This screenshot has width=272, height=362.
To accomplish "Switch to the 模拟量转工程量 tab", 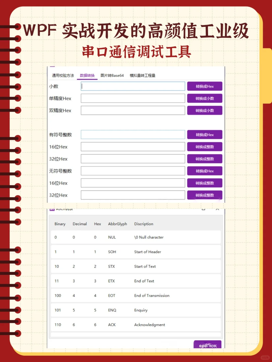I will click(x=142, y=75).
